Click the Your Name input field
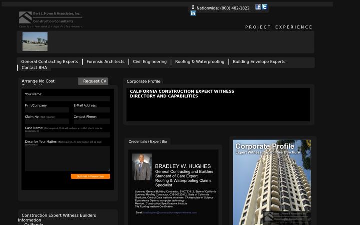The height and width of the screenshot is (225, 360). click(x=67, y=99)
